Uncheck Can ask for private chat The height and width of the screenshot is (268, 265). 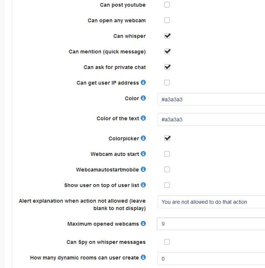[x=167, y=67]
